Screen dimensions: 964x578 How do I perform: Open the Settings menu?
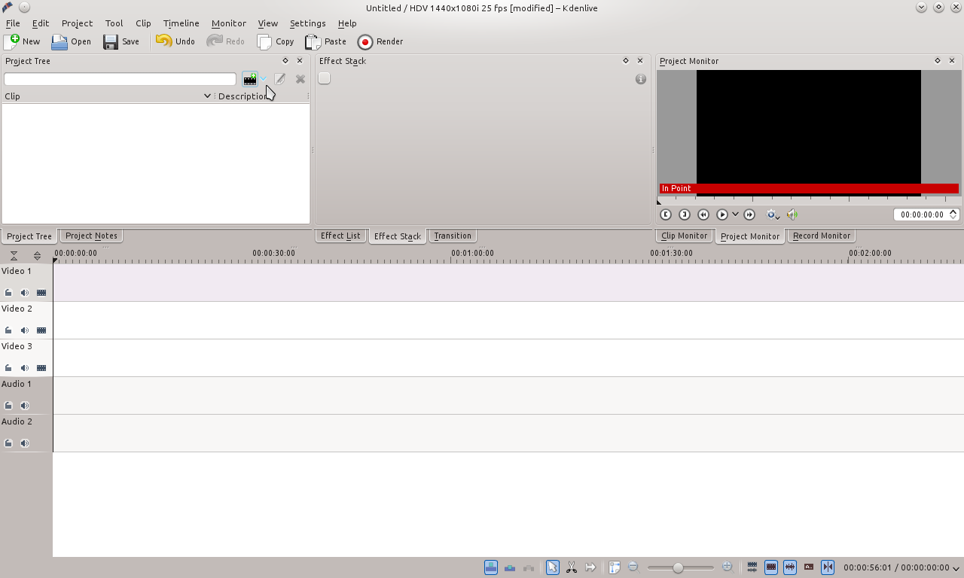coord(307,23)
